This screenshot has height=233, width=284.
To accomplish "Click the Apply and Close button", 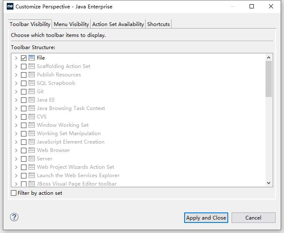I will coord(206,217).
